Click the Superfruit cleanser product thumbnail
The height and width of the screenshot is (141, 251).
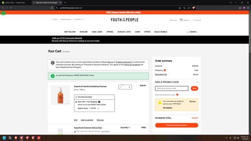pos(60,95)
